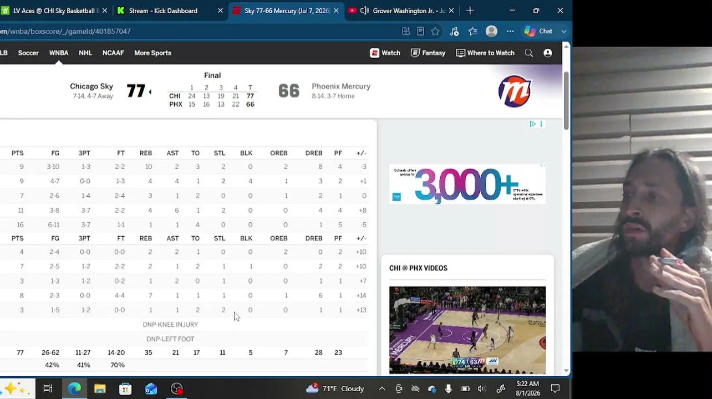The width and height of the screenshot is (712, 399).
Task: Switch to the Grover Washington Jr. tab
Action: [x=402, y=11]
